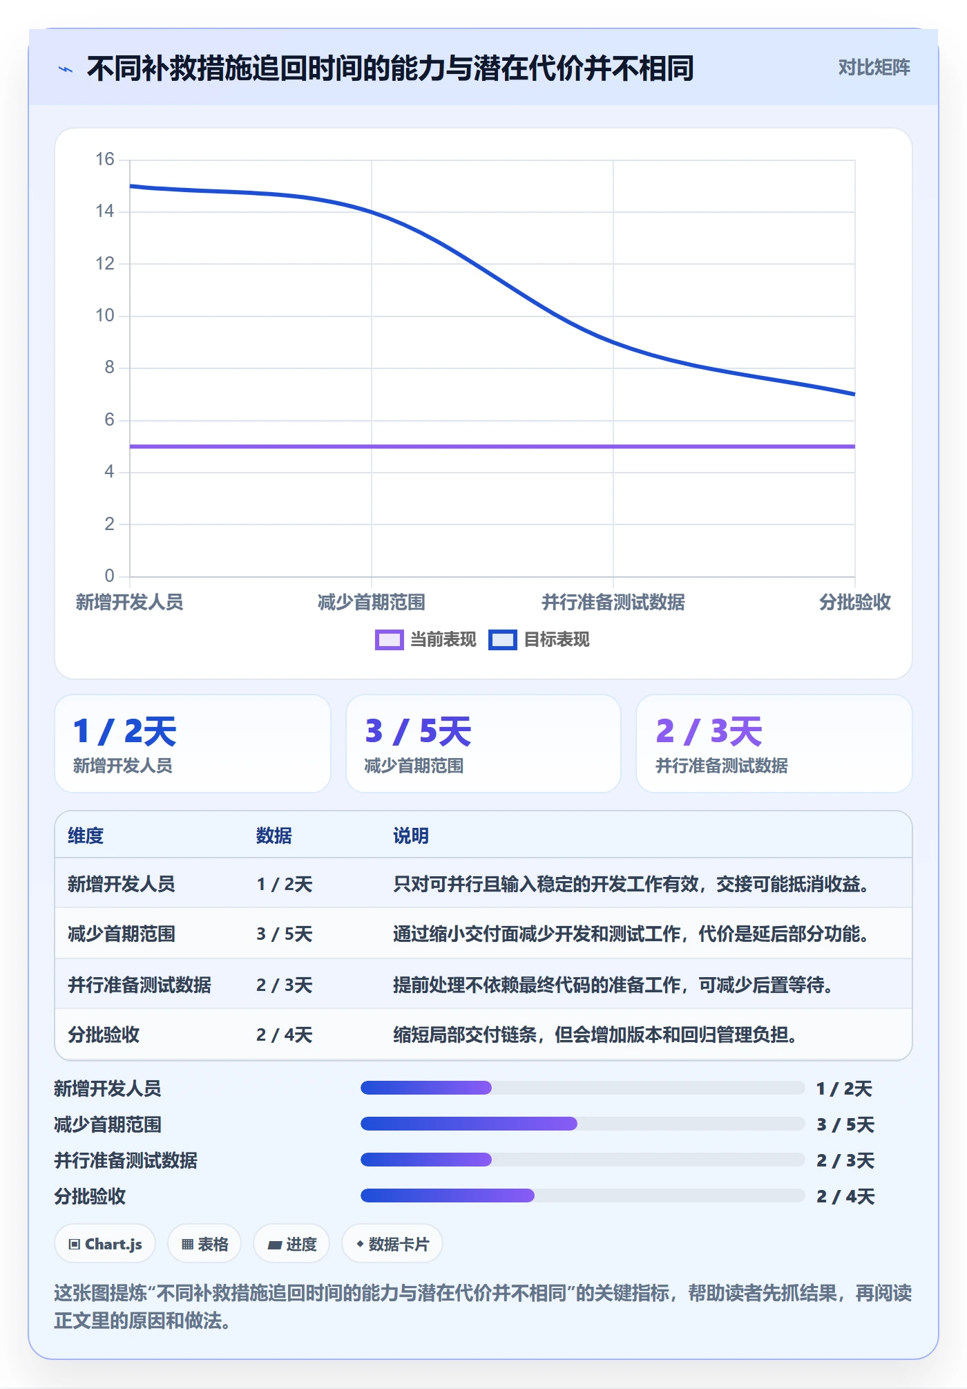Open the 1 / 2天 新增开发人员 card
Image resolution: width=967 pixels, height=1389 pixels.
pos(193,744)
